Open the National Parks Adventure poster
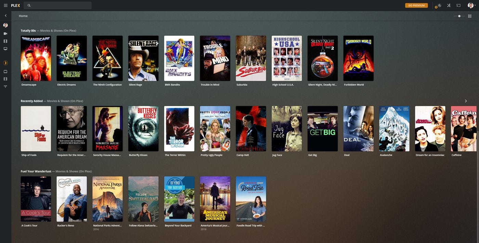The height and width of the screenshot is (243, 479). (107, 199)
